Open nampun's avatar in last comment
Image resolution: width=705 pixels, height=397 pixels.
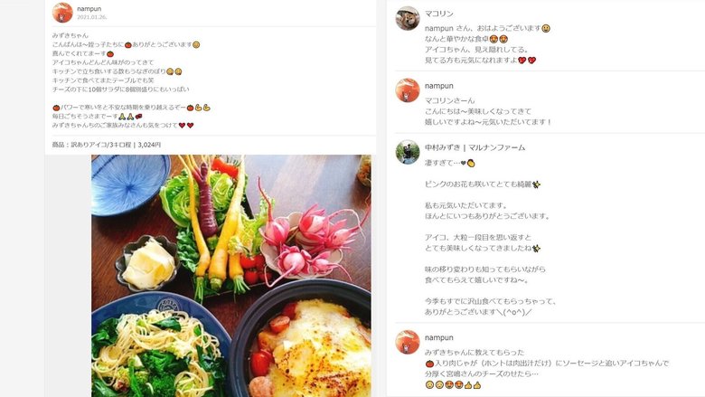point(408,342)
